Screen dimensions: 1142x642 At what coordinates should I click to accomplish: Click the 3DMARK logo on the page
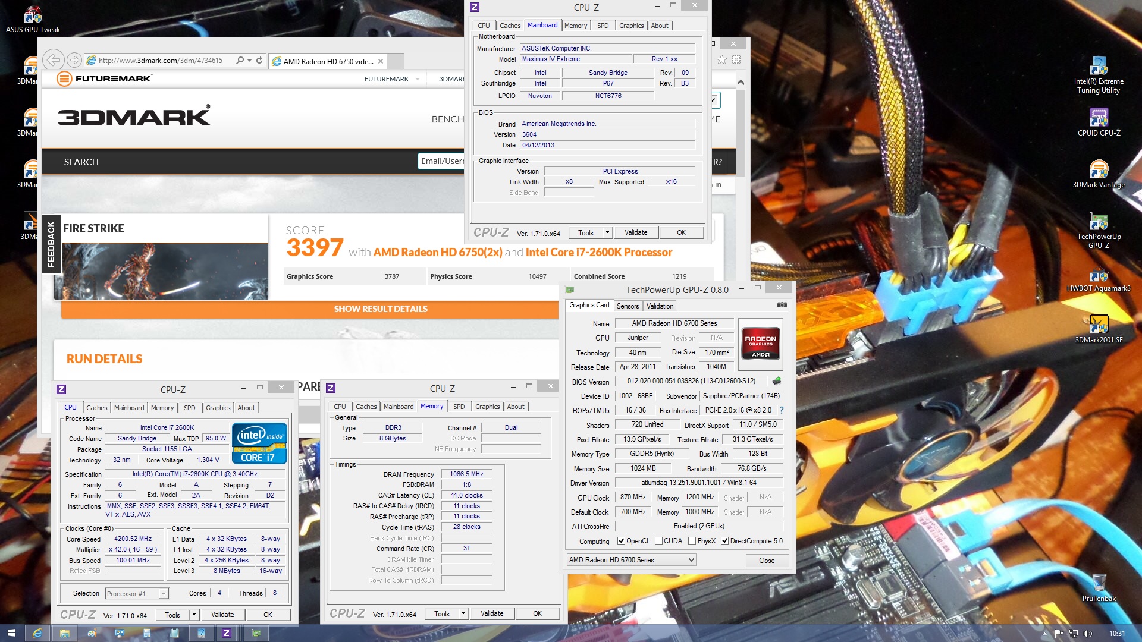[134, 116]
